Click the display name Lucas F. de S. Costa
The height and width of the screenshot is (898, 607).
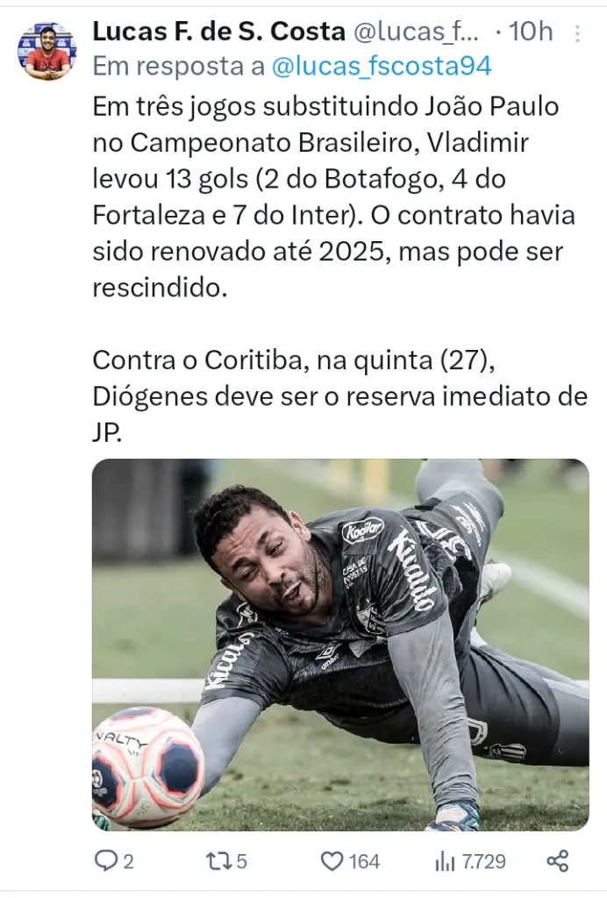[218, 32]
